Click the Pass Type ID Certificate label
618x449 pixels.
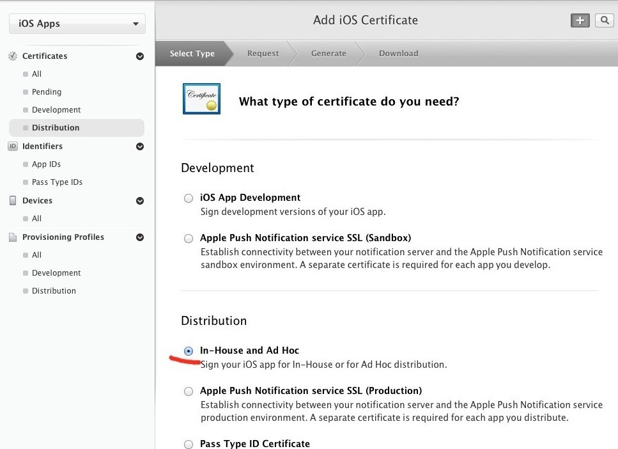pyautogui.click(x=255, y=443)
